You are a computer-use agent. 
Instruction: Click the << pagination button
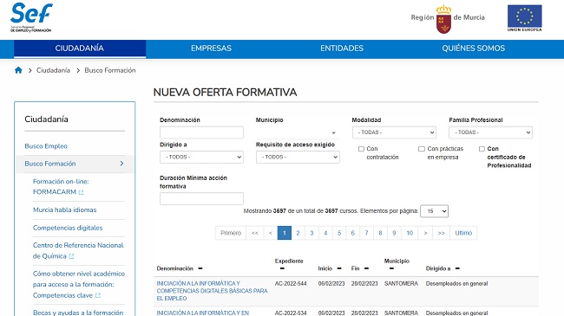coord(255,233)
